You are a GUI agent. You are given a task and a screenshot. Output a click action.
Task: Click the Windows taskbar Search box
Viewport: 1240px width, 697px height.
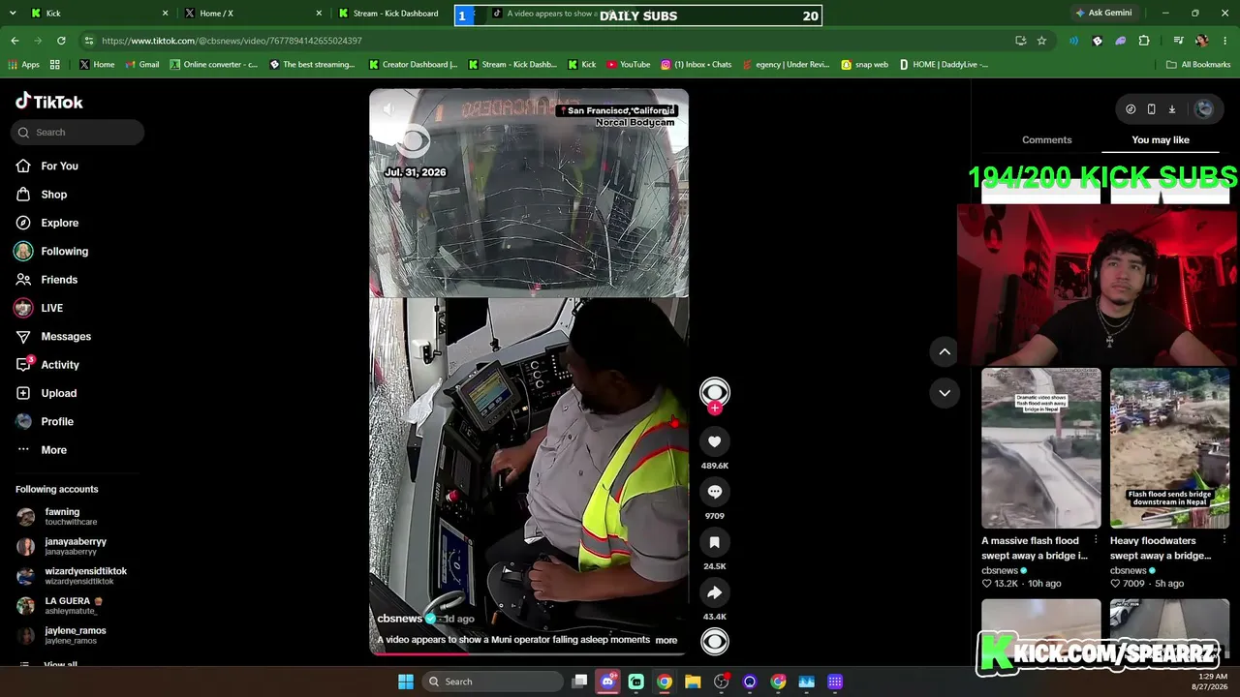492,682
